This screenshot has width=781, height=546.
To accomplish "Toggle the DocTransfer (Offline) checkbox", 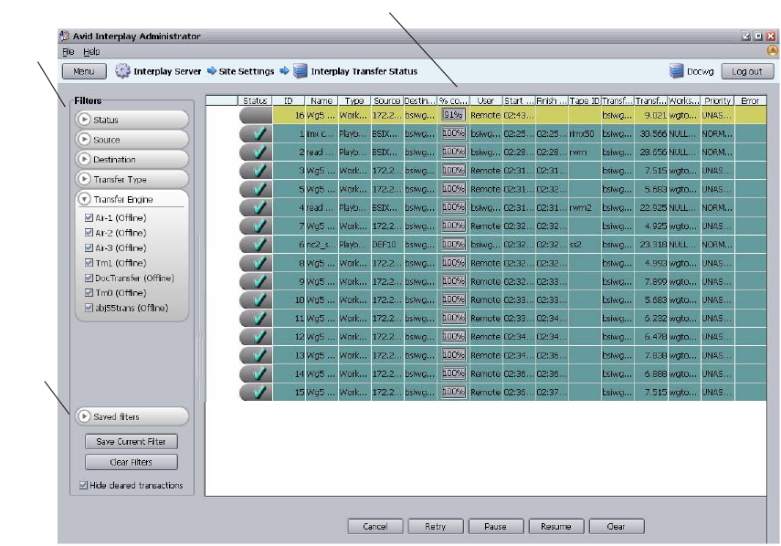I will click(90, 278).
